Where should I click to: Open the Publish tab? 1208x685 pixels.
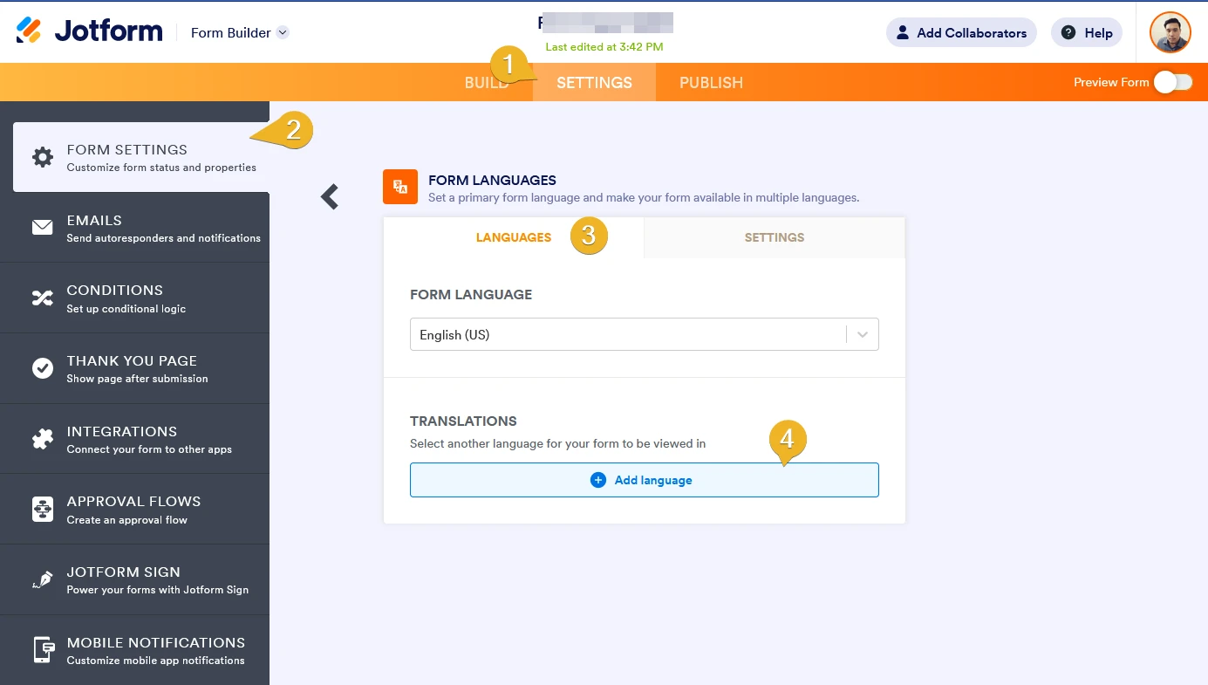711,82
